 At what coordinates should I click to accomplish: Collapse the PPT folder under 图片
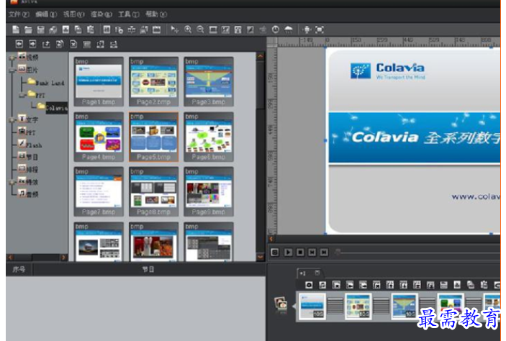pyautogui.click(x=22, y=96)
